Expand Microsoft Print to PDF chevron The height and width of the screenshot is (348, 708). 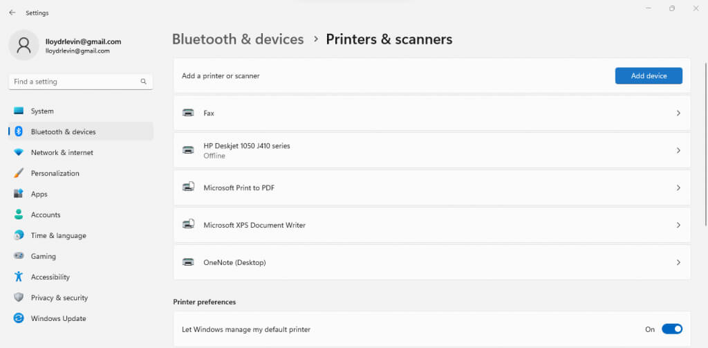(x=678, y=187)
